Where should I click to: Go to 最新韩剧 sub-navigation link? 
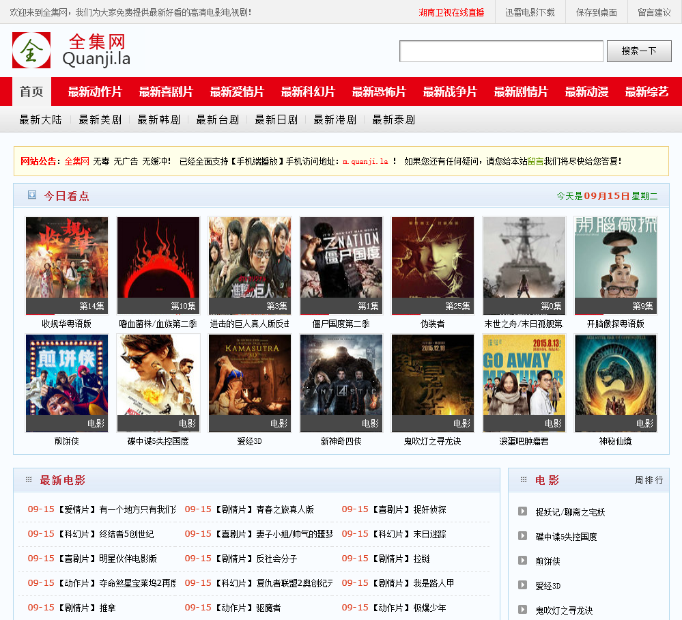[159, 119]
